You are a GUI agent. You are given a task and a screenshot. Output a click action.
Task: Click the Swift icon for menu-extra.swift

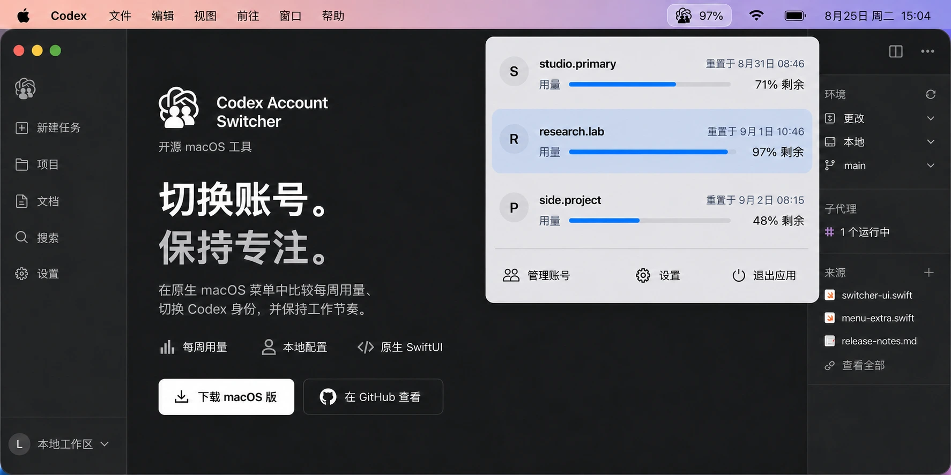(830, 318)
